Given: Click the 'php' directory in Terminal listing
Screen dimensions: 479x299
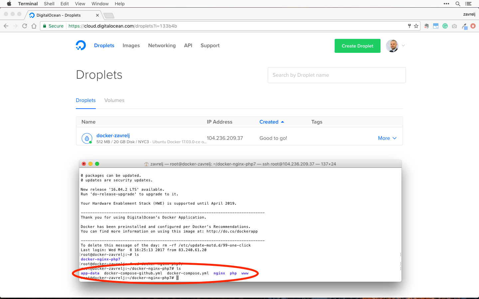Looking at the screenshot, I should click(x=233, y=273).
